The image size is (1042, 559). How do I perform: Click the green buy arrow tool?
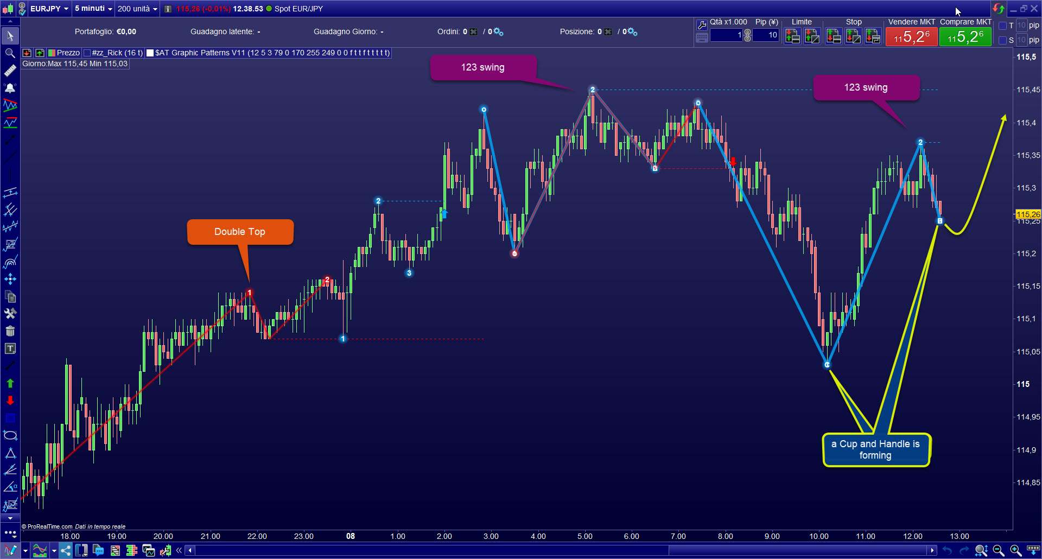coord(10,383)
